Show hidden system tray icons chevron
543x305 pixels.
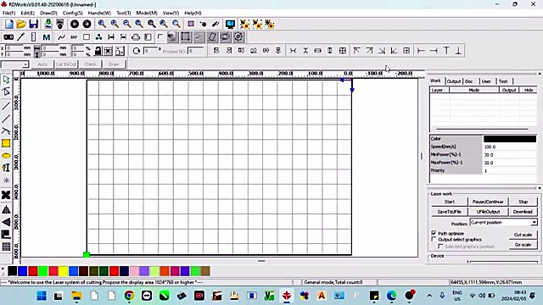(429, 296)
